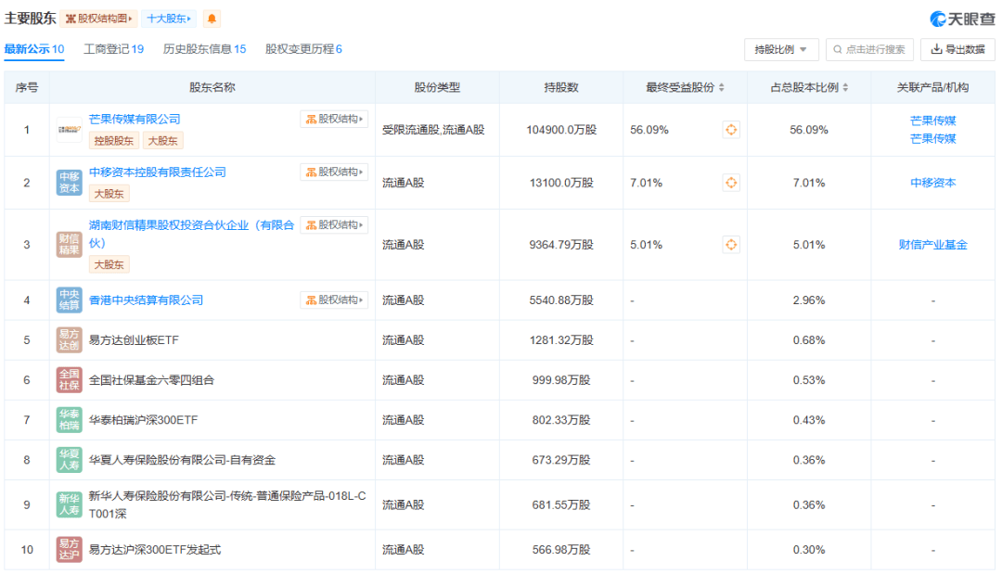The image size is (1002, 574).
Task: Click target icon in 湖南财信精果 row
Action: (x=731, y=245)
